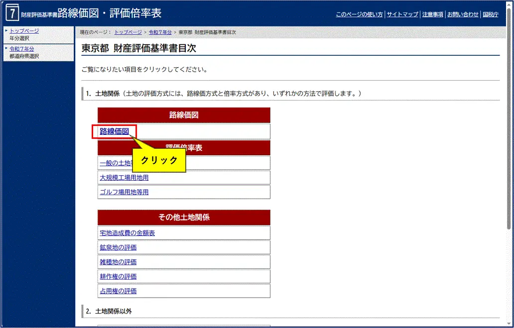Open the サイトマップ page
514x328 pixels.
[x=402, y=14]
